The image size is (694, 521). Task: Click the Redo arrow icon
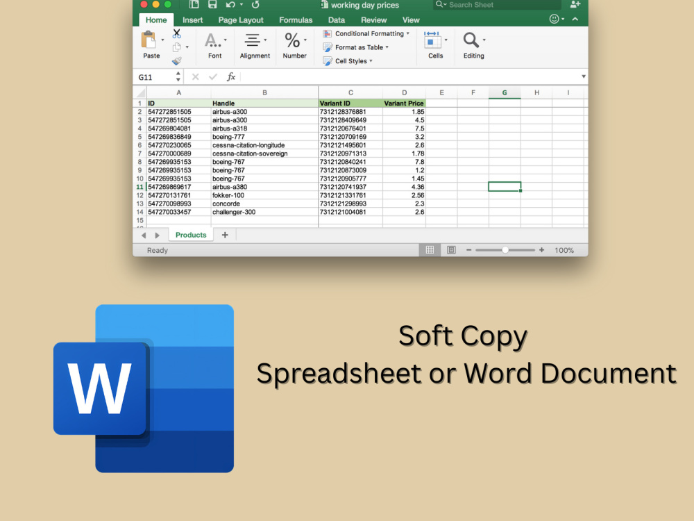255,4
